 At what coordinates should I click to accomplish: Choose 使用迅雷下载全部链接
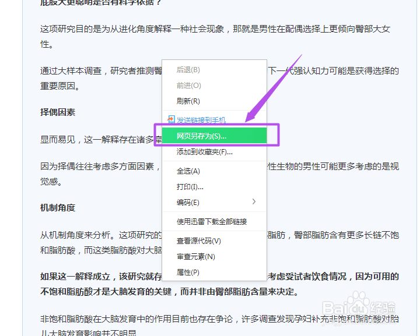tap(214, 222)
